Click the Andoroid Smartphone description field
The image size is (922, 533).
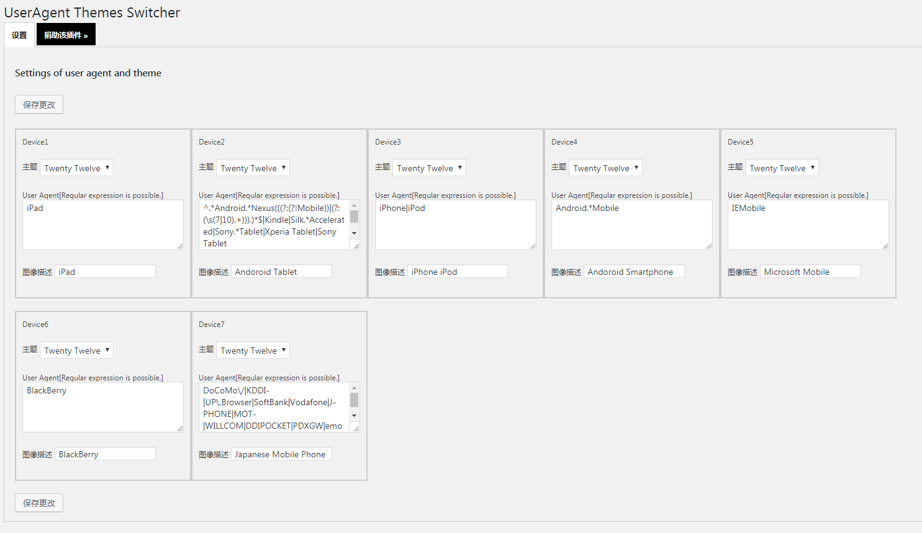click(634, 272)
